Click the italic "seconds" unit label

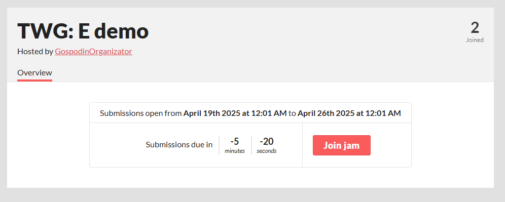click(267, 151)
